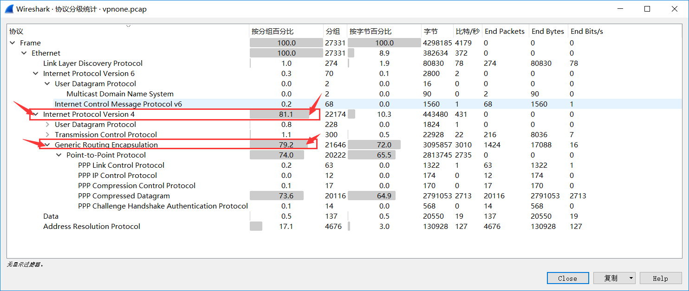Image resolution: width=689 pixels, height=291 pixels.
Task: Sort by the 按分组百分比 column header
Action: click(x=273, y=32)
